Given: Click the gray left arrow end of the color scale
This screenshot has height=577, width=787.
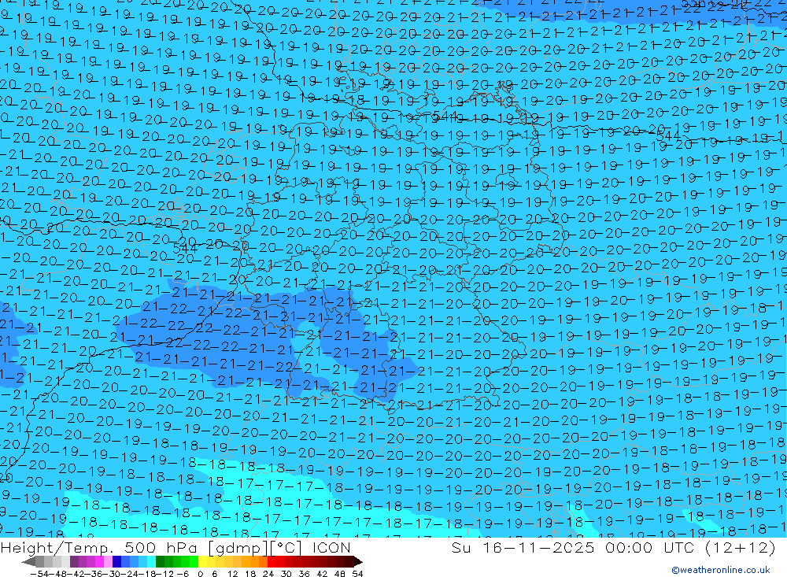Looking at the screenshot, I should click(x=28, y=562).
